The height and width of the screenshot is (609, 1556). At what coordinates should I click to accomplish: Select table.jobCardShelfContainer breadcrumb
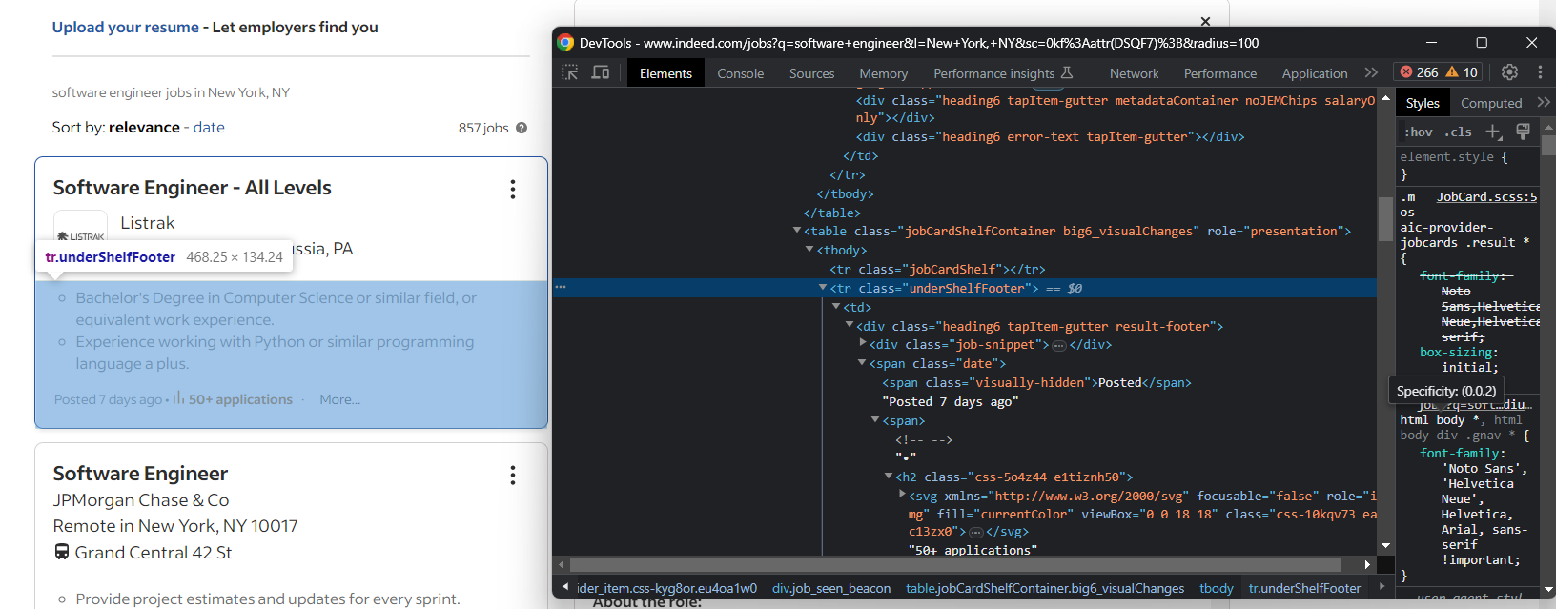point(1045,589)
